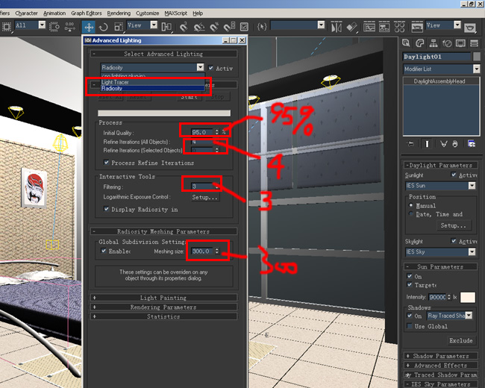Click Remove Modifier from the stack icon
This screenshot has height=388, width=485.
click(454, 144)
